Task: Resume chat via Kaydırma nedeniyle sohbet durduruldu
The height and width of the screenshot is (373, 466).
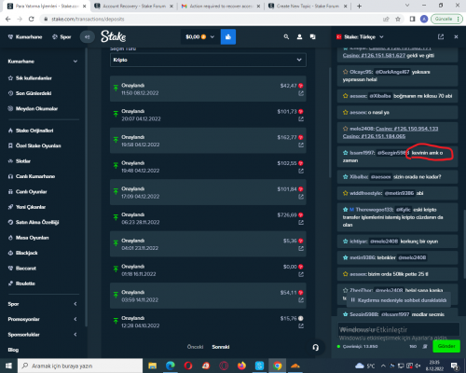Action: tap(399, 300)
